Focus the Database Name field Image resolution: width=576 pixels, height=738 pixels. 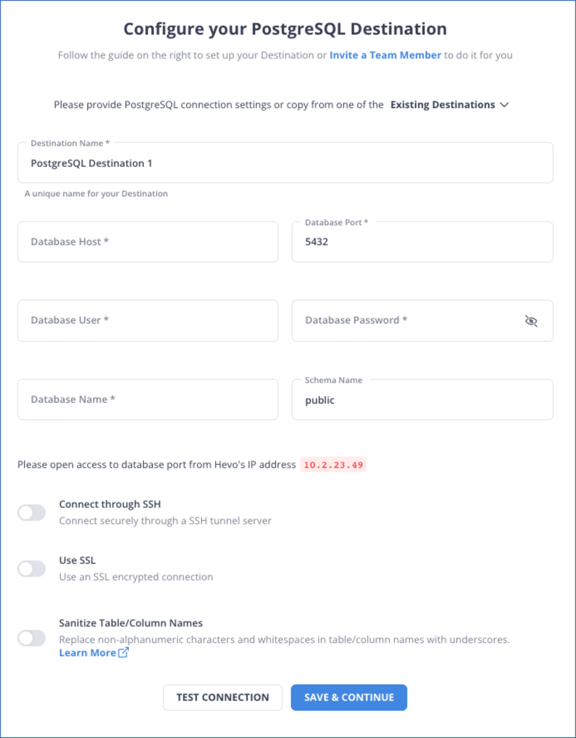148,400
